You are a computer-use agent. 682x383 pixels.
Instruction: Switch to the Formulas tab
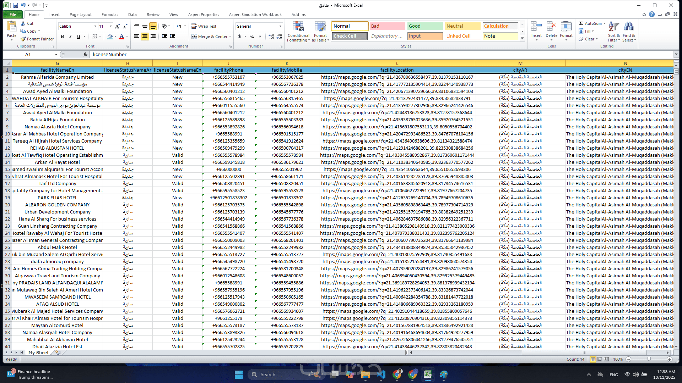click(x=110, y=15)
